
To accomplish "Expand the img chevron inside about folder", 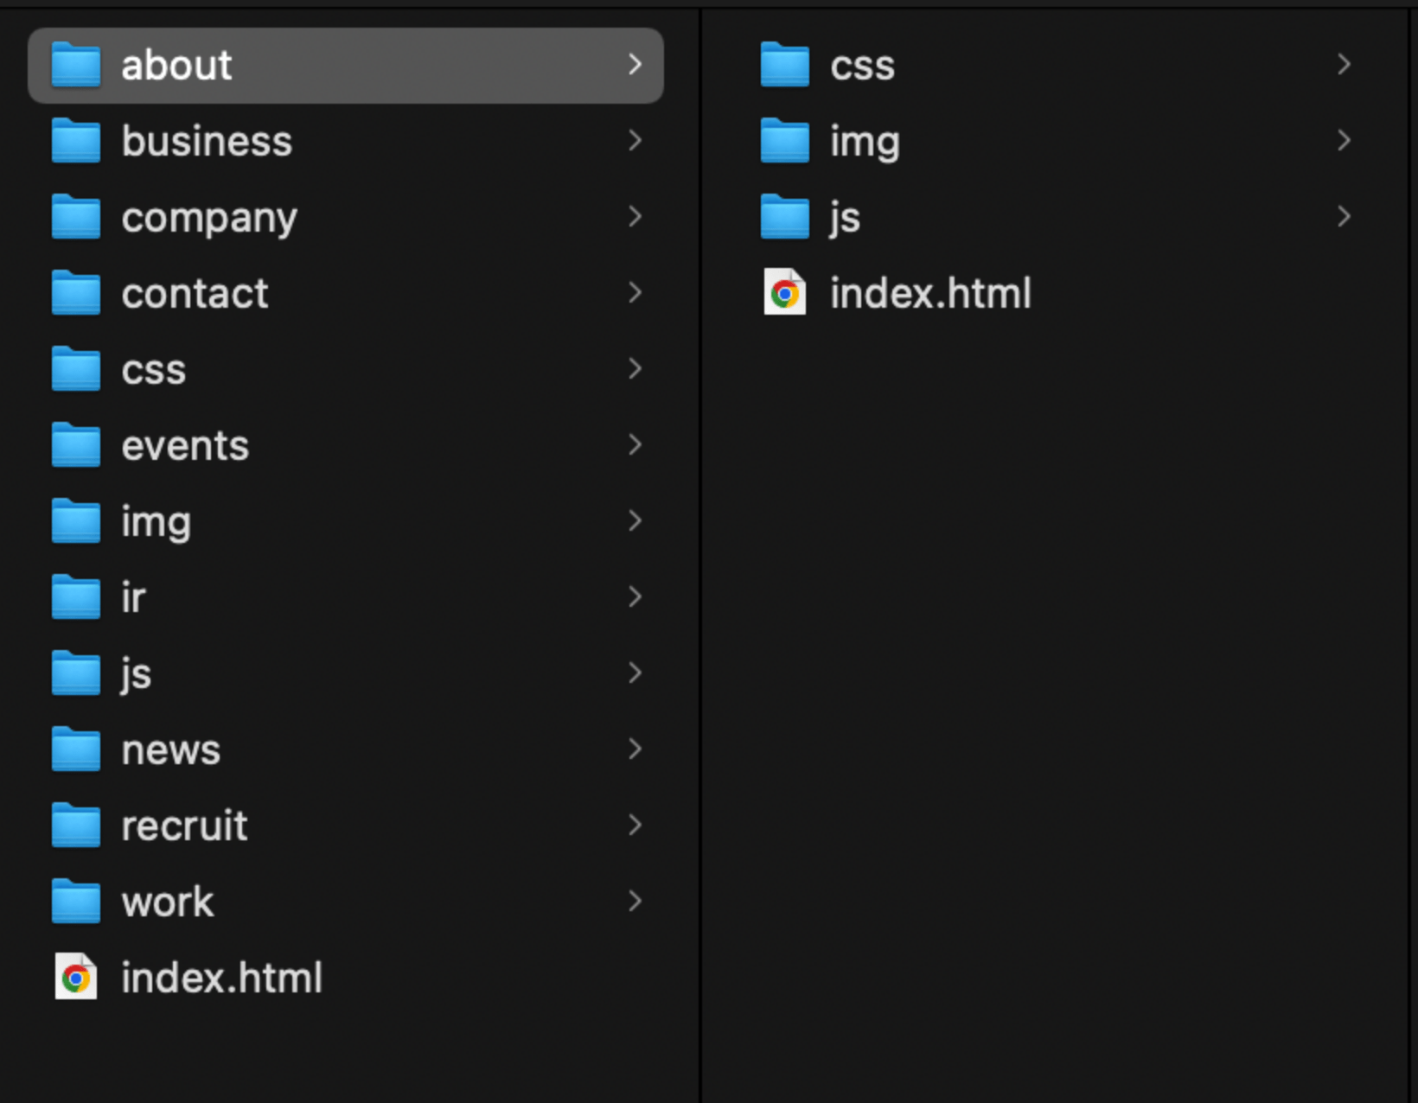I will click(1344, 141).
